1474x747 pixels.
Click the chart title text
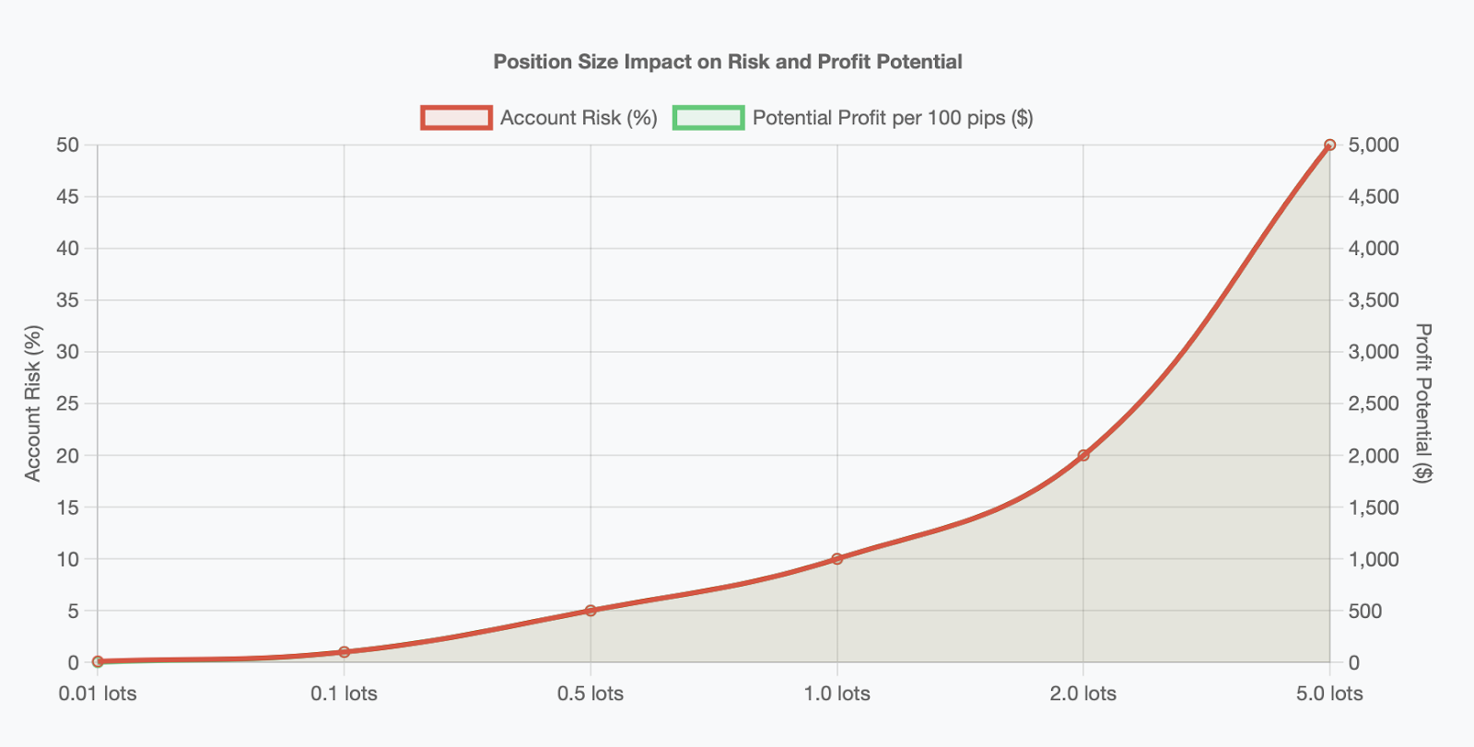pos(728,62)
